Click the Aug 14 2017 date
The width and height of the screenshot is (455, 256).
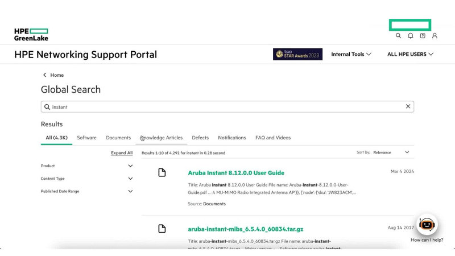point(401,228)
